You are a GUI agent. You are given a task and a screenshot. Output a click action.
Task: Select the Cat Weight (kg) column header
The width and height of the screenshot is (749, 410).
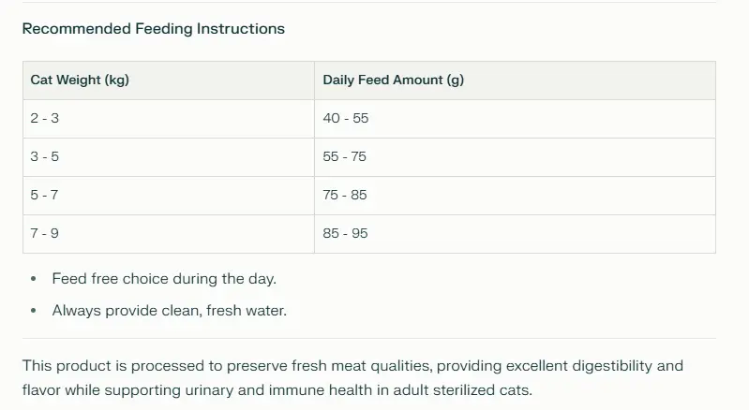coord(169,81)
